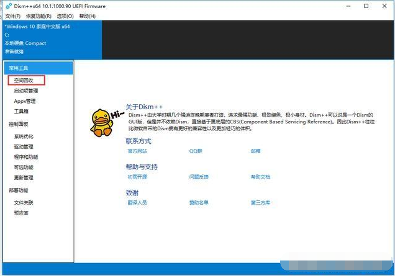The width and height of the screenshot is (395, 276).
Task: Open the 赞助名单 link
Action: click(199, 203)
